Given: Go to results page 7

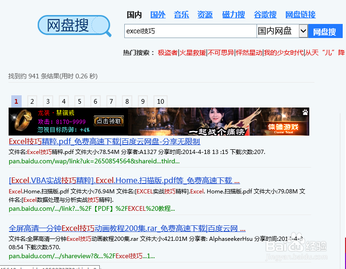Looking at the screenshot, I should pos(111,101).
